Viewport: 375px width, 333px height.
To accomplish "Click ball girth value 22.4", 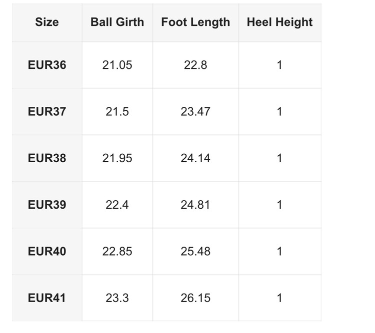I will (x=117, y=205).
